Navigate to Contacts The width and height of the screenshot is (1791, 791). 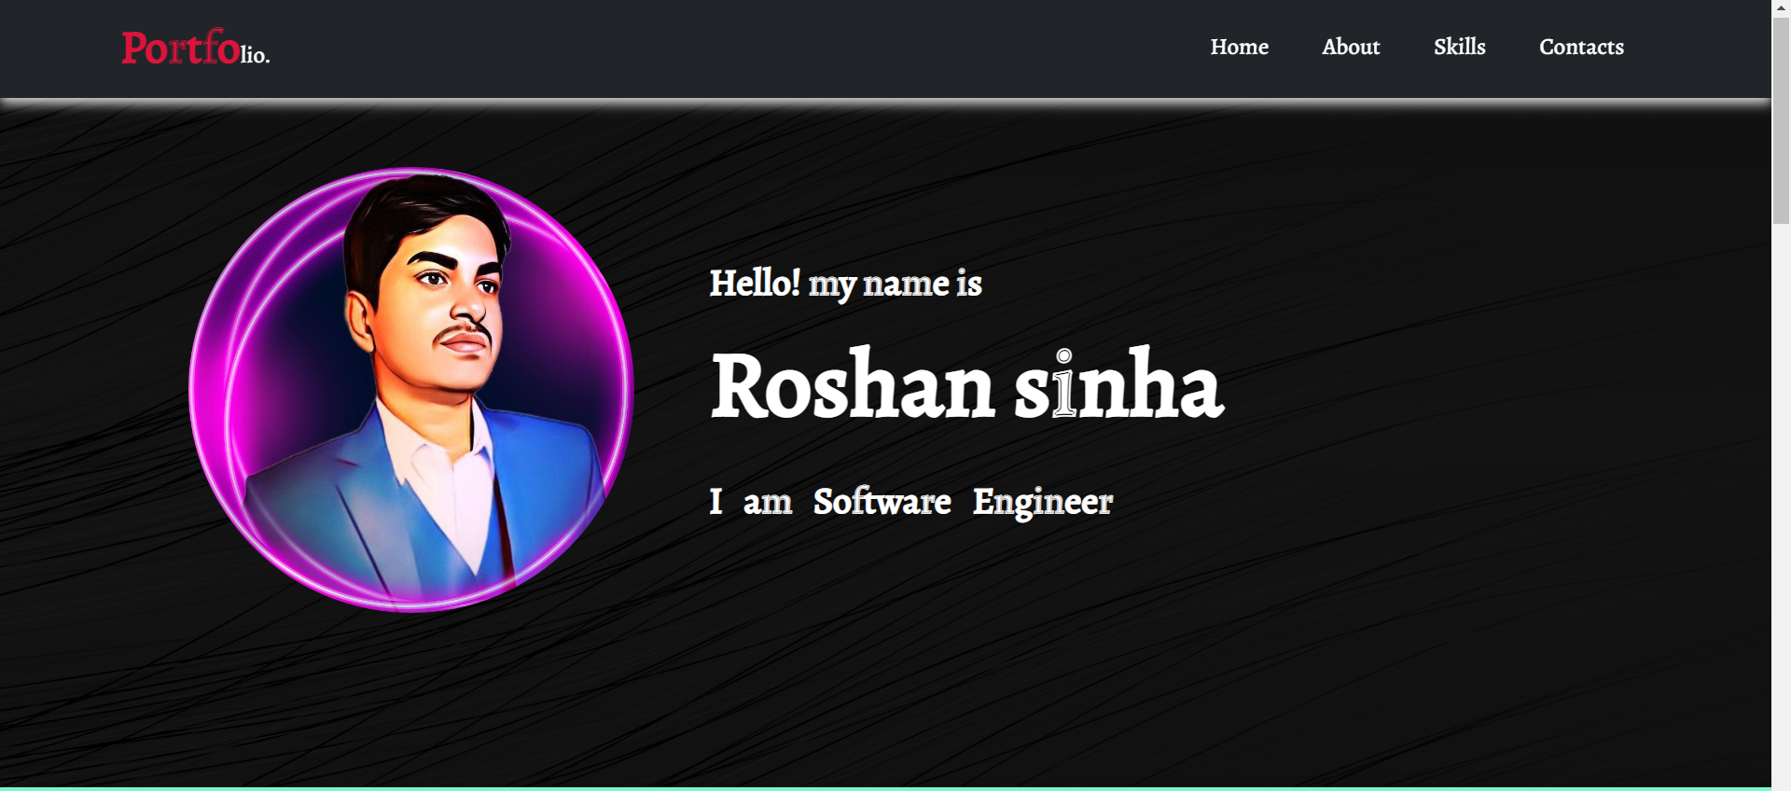point(1581,47)
